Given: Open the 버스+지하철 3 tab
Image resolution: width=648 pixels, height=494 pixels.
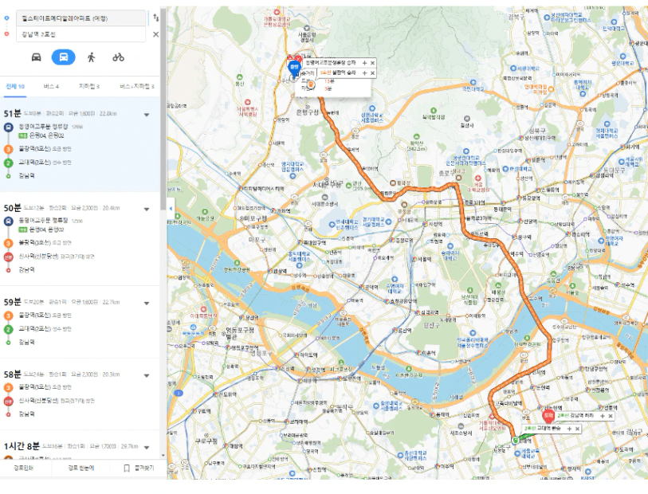Looking at the screenshot, I should pos(137,86).
